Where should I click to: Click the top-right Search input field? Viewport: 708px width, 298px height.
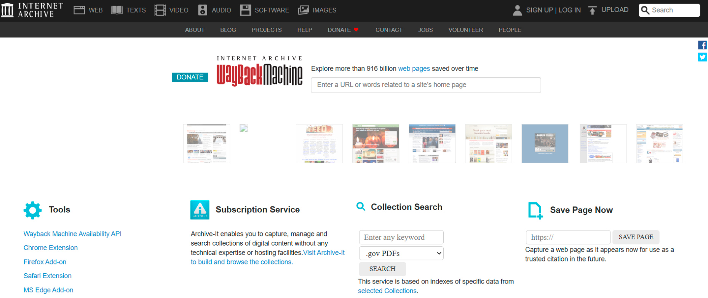coord(669,10)
